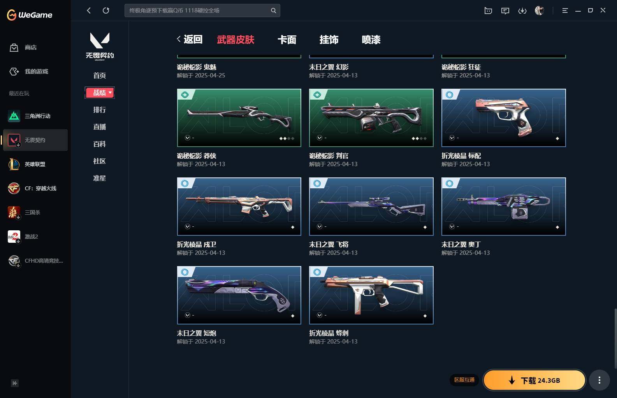Click the tier badge on 诡秘蛇影 荞侠 card
This screenshot has width=617, height=398.
(185, 95)
